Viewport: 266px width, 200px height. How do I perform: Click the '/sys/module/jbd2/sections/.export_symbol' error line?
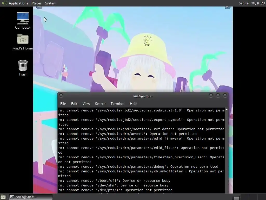141,122
